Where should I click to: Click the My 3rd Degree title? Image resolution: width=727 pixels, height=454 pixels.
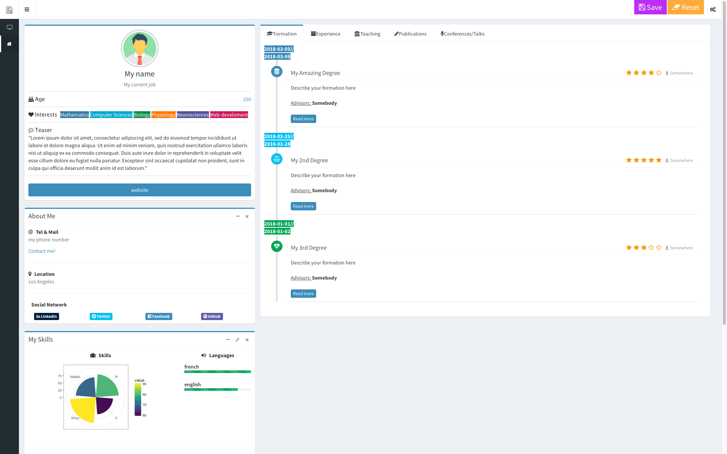[309, 247]
